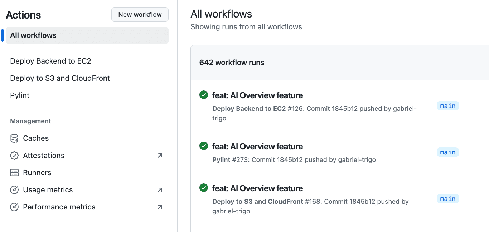Viewport: 489px width, 232px height.
Task: Click main branch label on Pylint run
Action: pos(447,152)
